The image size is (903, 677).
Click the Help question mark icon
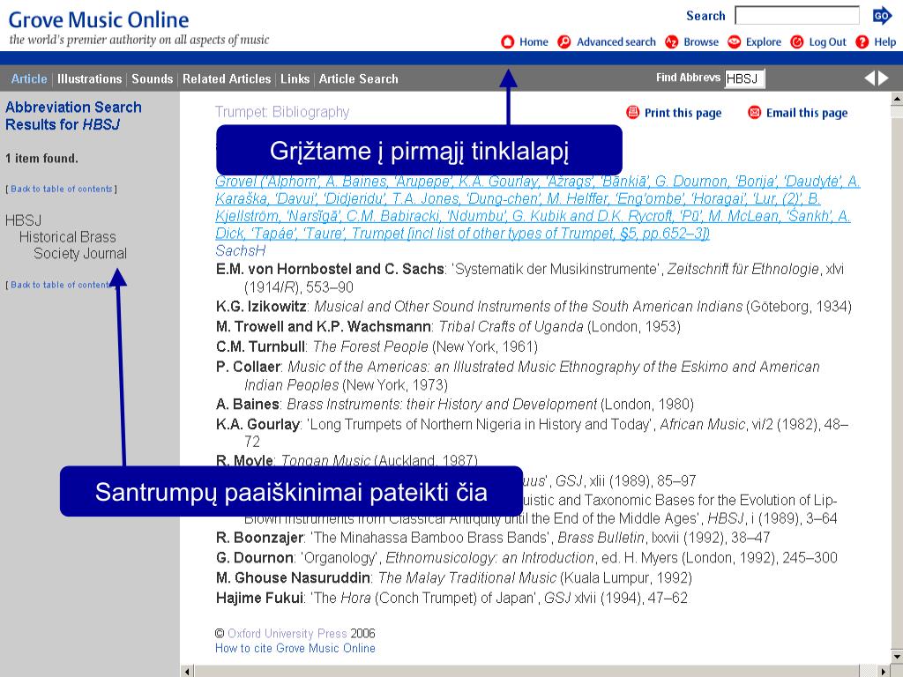pyautogui.click(x=862, y=42)
